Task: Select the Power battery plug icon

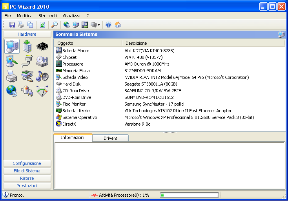Action: click(27, 91)
